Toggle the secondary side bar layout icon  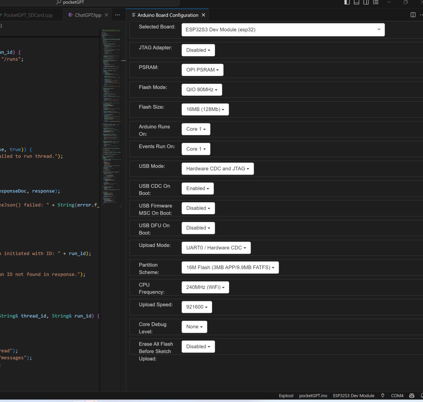click(x=366, y=2)
